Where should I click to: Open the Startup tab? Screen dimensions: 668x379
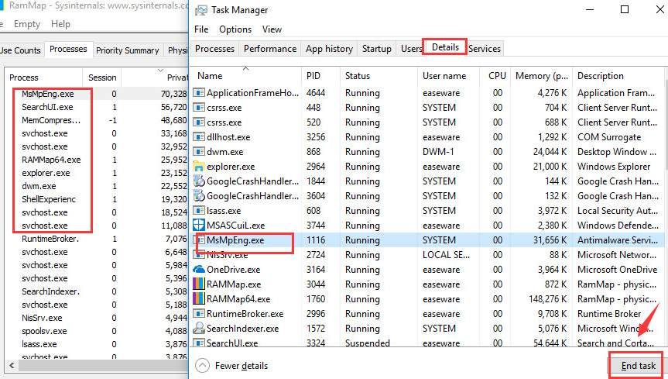[x=377, y=48]
